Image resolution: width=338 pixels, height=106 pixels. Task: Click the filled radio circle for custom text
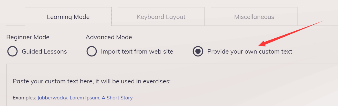coord(198,52)
